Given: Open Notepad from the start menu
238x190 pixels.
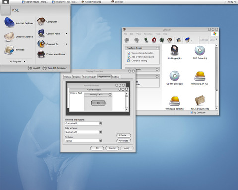Looking at the screenshot, I should coord(15,50).
